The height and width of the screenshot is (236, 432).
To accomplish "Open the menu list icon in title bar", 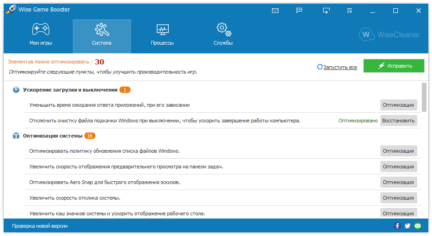I will click(x=349, y=11).
